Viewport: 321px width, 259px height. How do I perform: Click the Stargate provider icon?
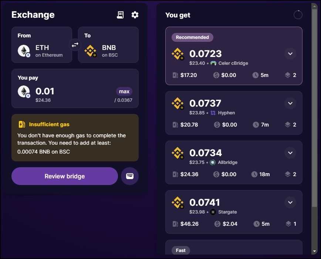click(x=213, y=212)
